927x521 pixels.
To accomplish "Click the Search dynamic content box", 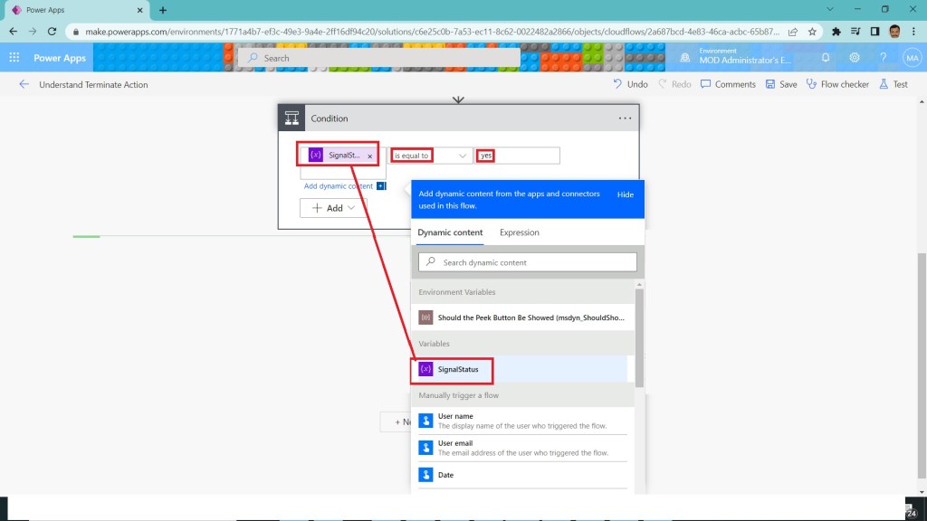I will coord(528,262).
